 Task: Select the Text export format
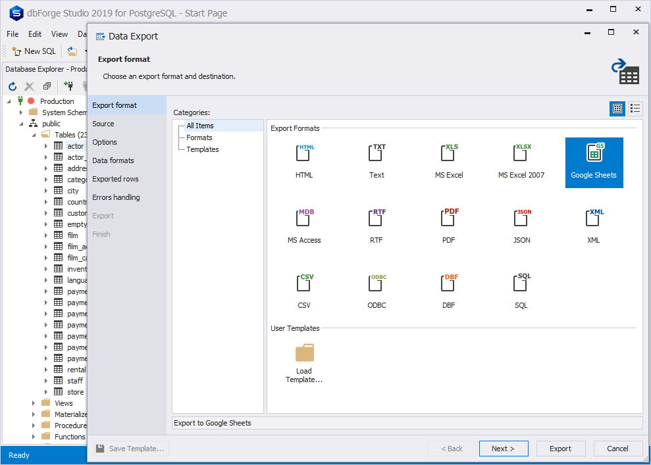pos(377,162)
